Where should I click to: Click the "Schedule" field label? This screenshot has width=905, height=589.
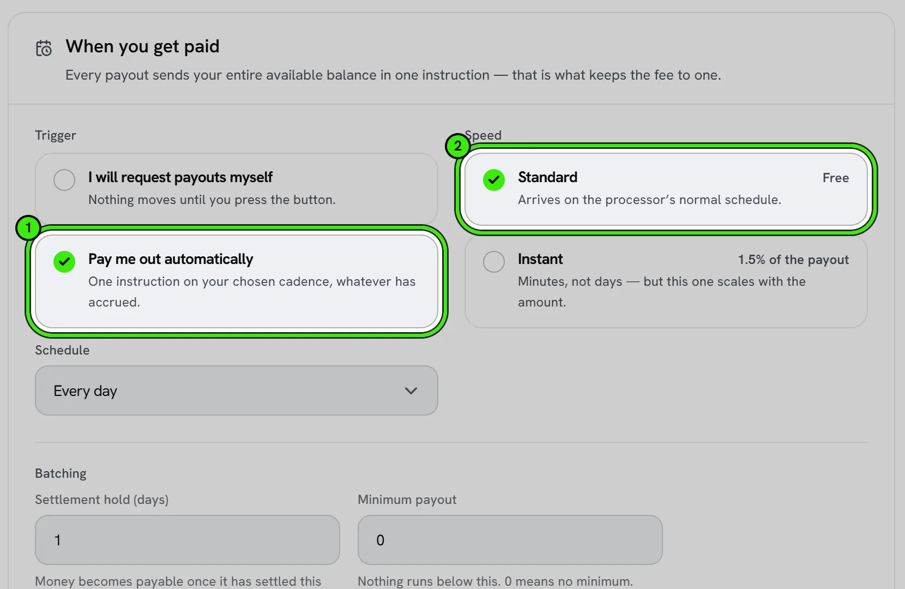[62, 350]
